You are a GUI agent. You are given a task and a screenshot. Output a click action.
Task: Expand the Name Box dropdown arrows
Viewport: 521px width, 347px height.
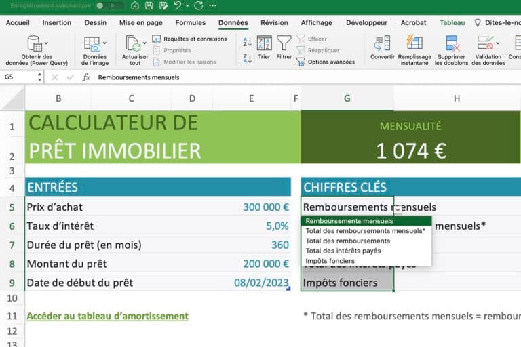pyautogui.click(x=39, y=77)
